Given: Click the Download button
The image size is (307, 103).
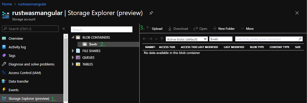Looking at the screenshot, I should [x=178, y=29].
